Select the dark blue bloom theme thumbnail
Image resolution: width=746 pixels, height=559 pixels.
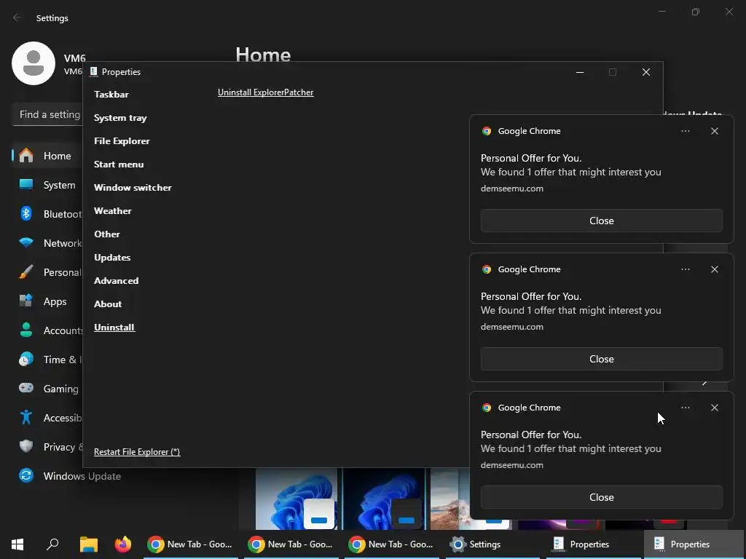[x=384, y=499]
